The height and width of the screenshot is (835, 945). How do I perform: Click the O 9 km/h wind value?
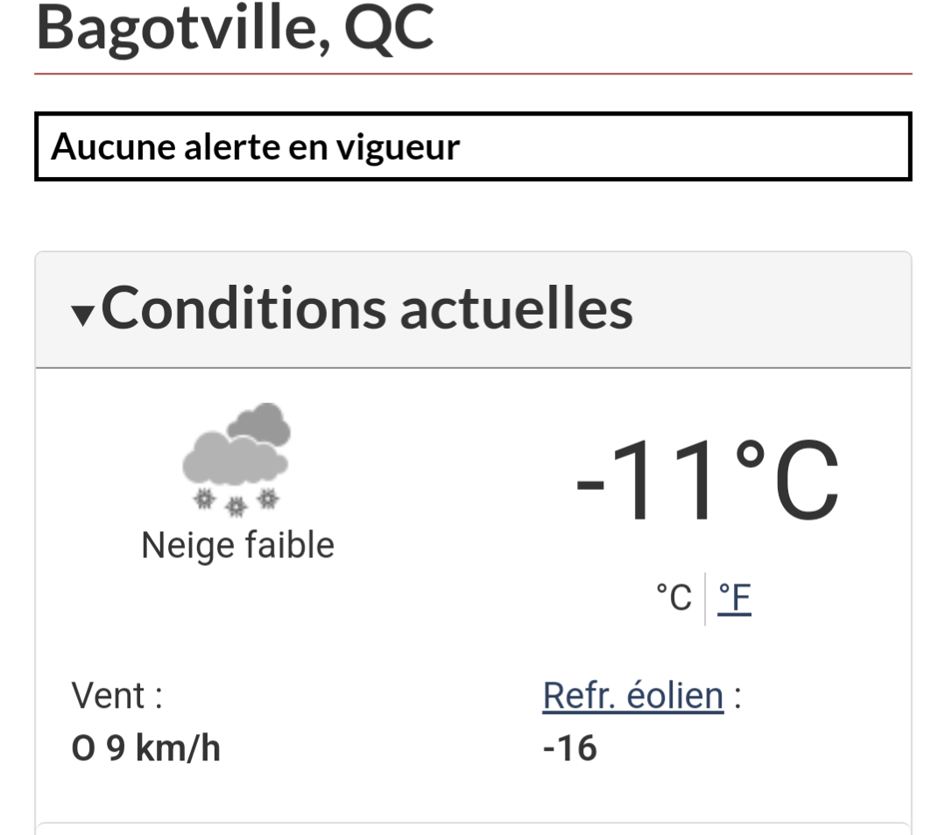point(146,749)
